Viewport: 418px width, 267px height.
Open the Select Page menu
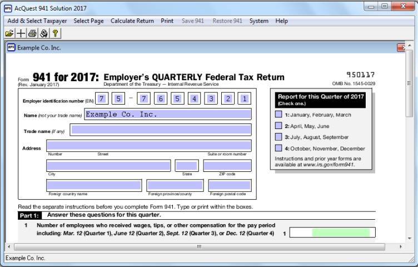tap(88, 21)
